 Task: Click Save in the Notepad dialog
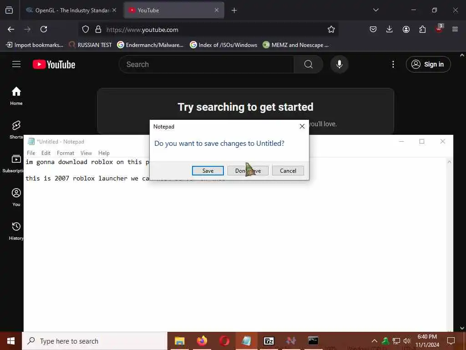click(208, 170)
